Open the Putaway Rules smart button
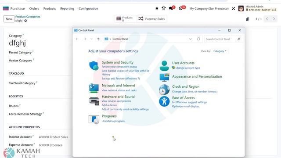The image size is (281, 158). pyautogui.click(x=151, y=18)
